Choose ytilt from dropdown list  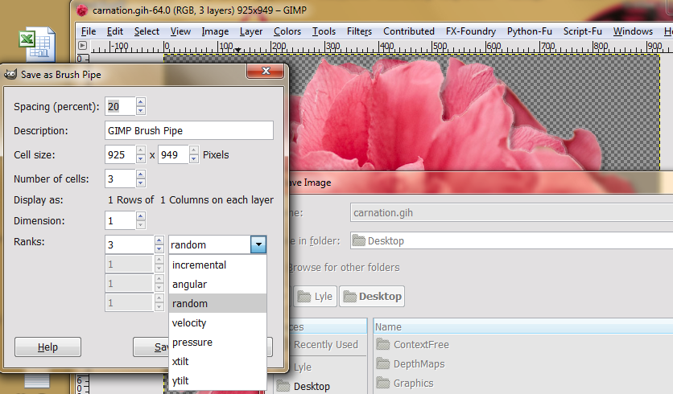(218, 380)
